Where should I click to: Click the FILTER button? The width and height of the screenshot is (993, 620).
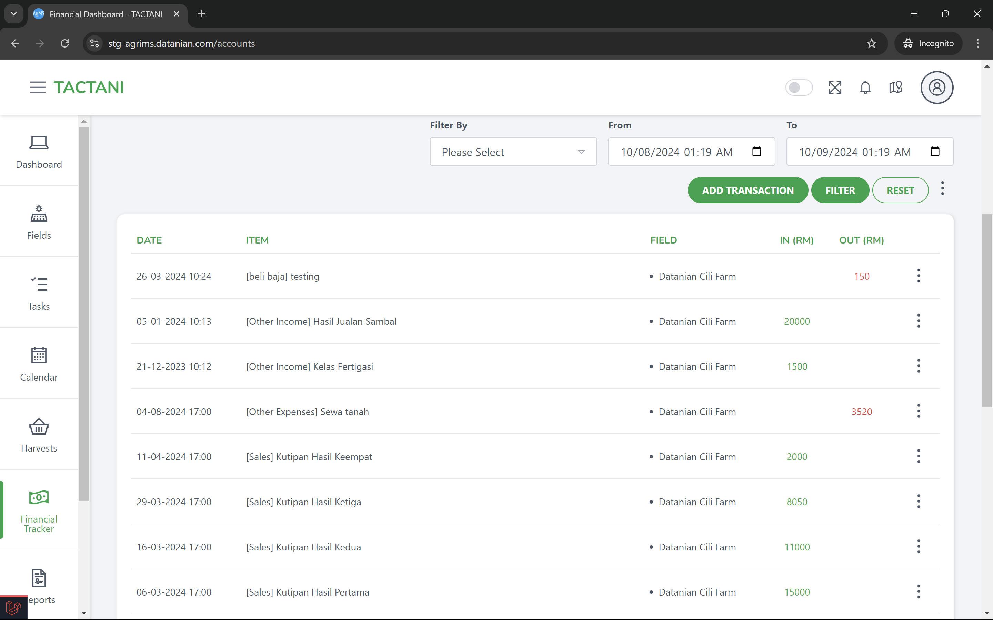click(840, 190)
